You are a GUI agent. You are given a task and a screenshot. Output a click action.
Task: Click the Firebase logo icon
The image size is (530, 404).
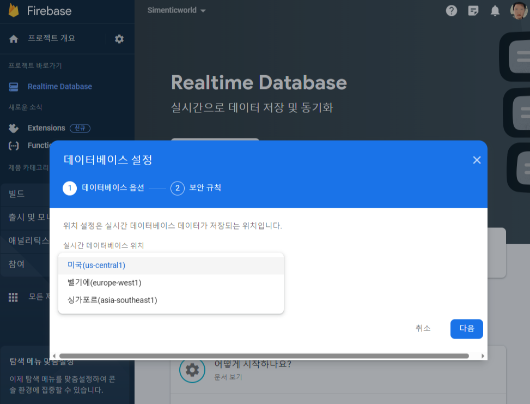tap(14, 10)
